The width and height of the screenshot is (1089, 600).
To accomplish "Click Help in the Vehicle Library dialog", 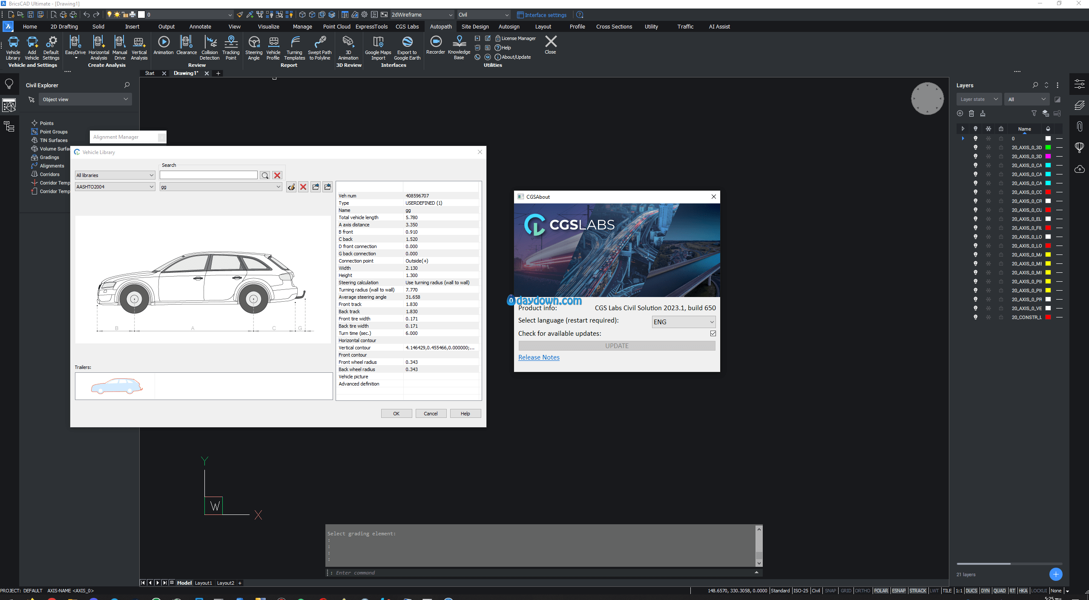I will (465, 414).
